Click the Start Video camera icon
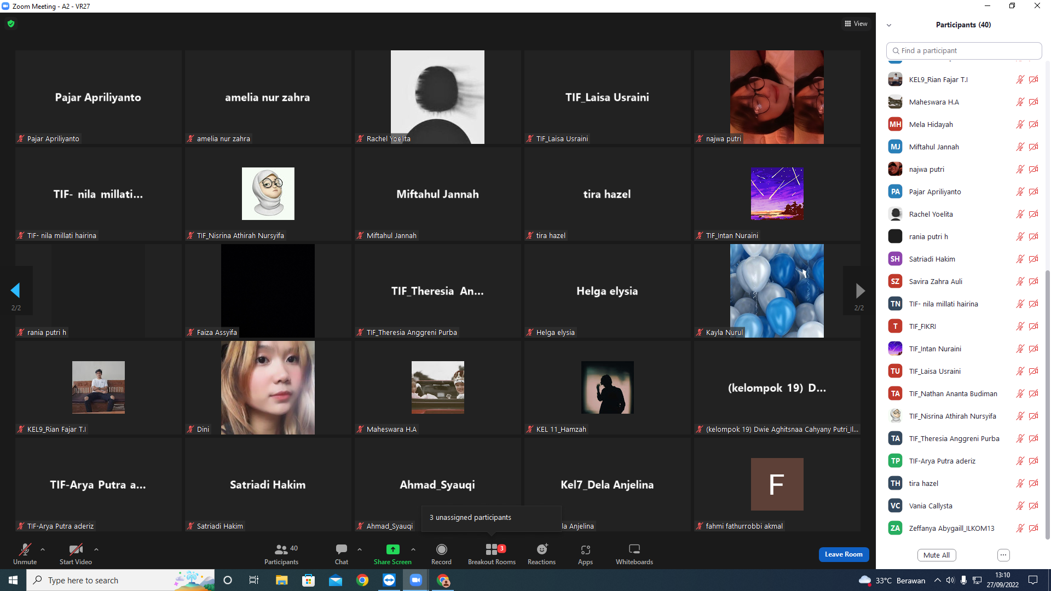The height and width of the screenshot is (591, 1051). [76, 549]
